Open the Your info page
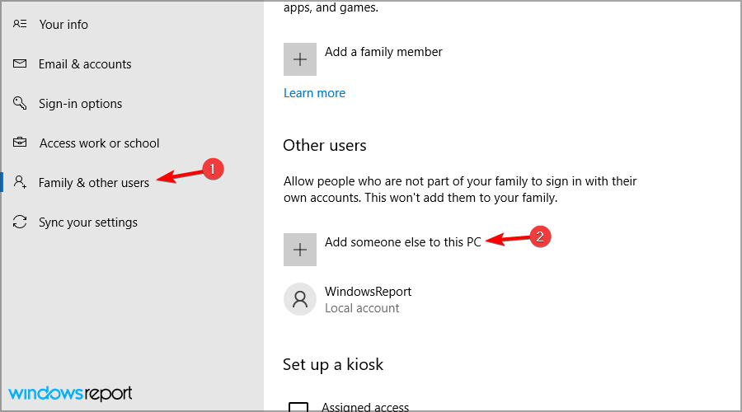Viewport: 742px width, 412px height. click(63, 24)
